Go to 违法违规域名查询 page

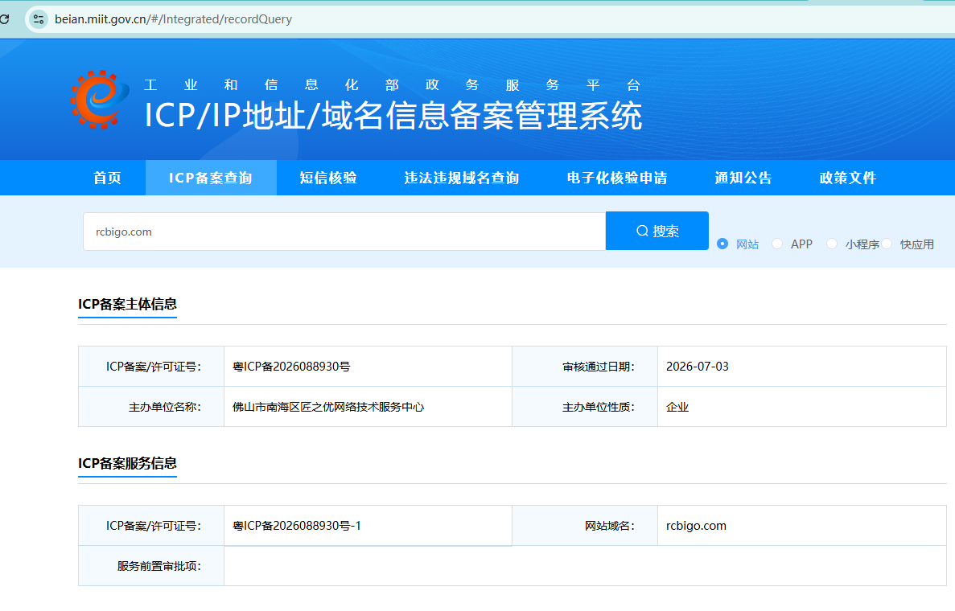(462, 178)
